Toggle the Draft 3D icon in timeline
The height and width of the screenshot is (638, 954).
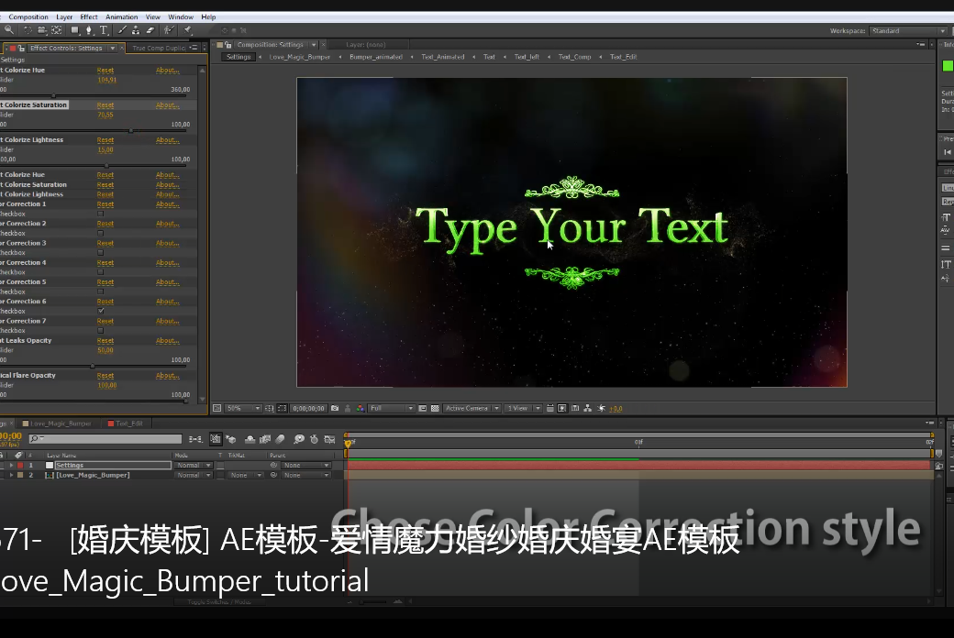231,439
